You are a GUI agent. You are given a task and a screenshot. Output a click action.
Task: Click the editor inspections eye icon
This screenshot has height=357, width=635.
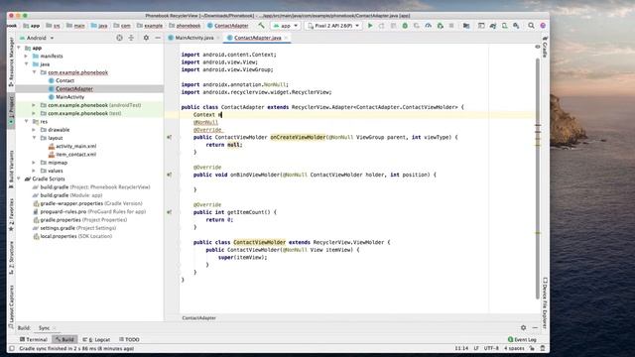click(538, 47)
